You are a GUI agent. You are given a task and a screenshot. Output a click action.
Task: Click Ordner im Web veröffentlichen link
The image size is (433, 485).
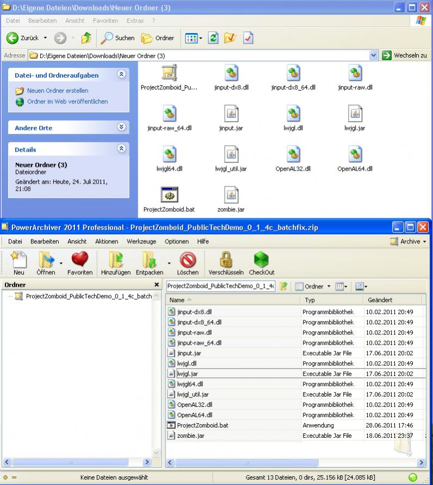[x=67, y=102]
